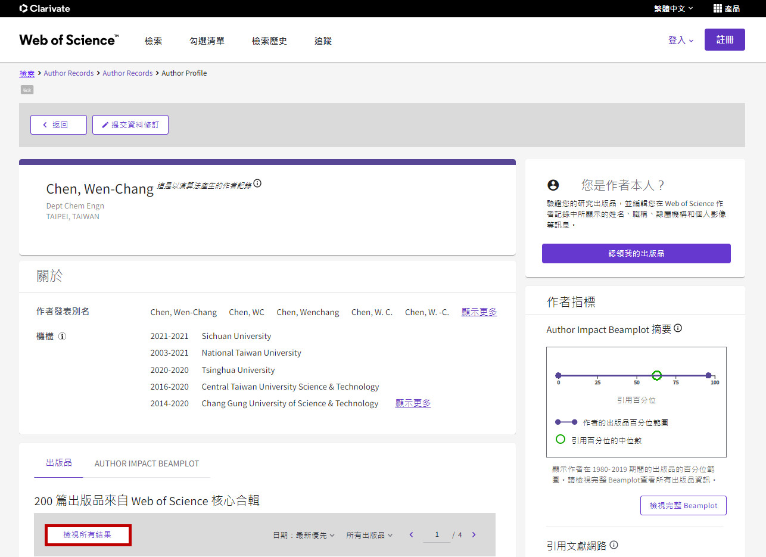
Task: Click the beamplot right endpoint near 100
Action: click(708, 375)
